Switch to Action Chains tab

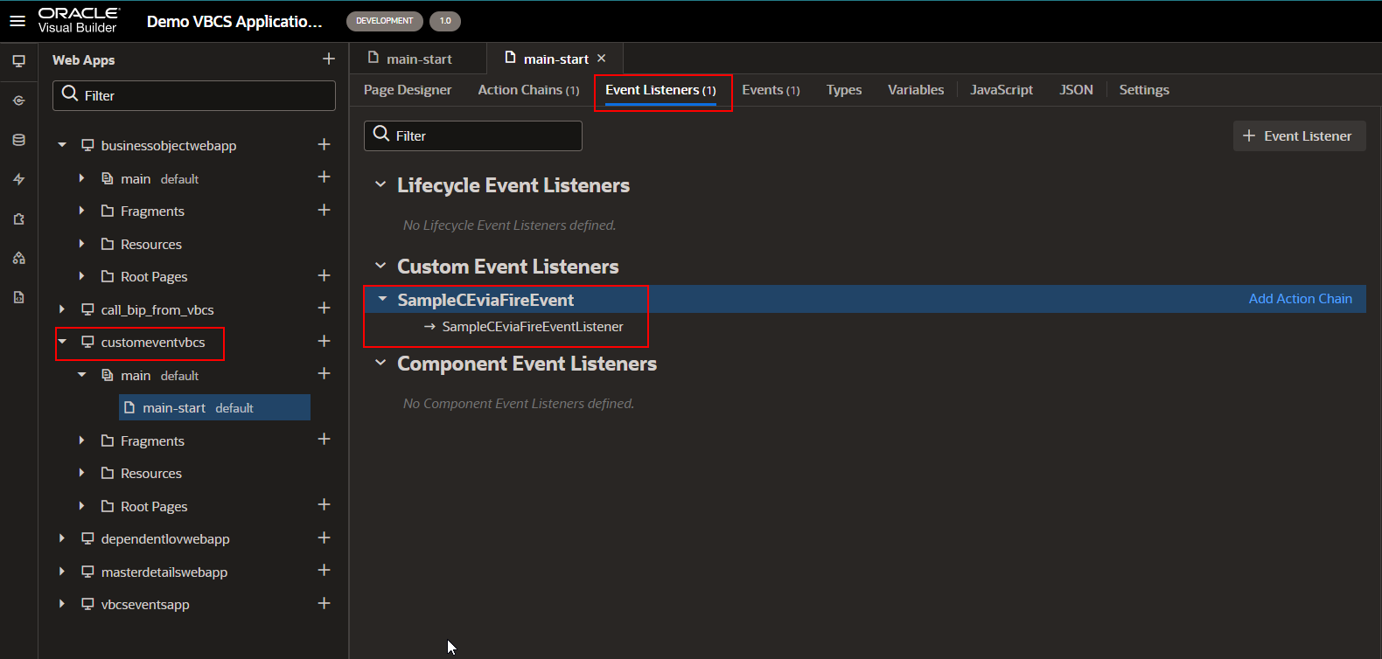click(528, 90)
